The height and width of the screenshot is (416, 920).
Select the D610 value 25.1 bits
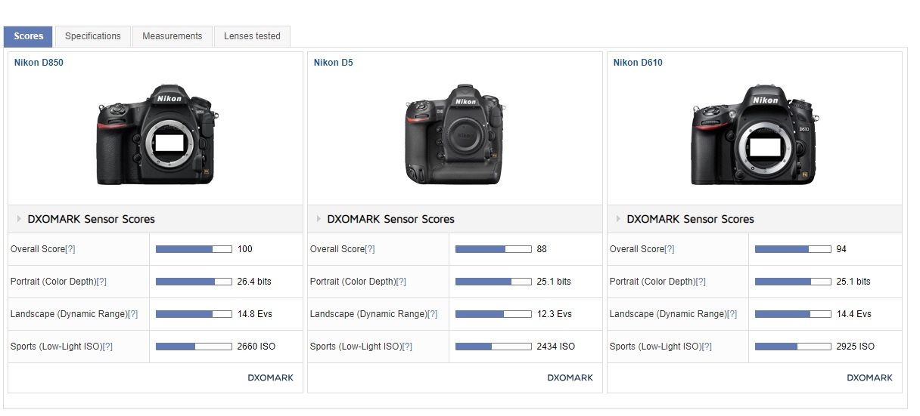click(853, 282)
